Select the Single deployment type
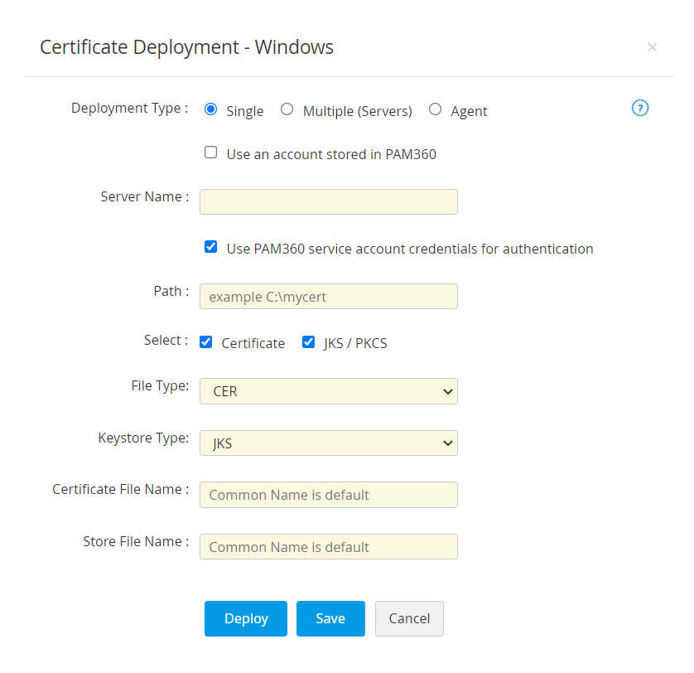Image resolution: width=694 pixels, height=673 pixels. pos(210,109)
